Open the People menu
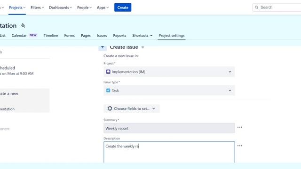This screenshot has width=301, height=169. coord(84,8)
